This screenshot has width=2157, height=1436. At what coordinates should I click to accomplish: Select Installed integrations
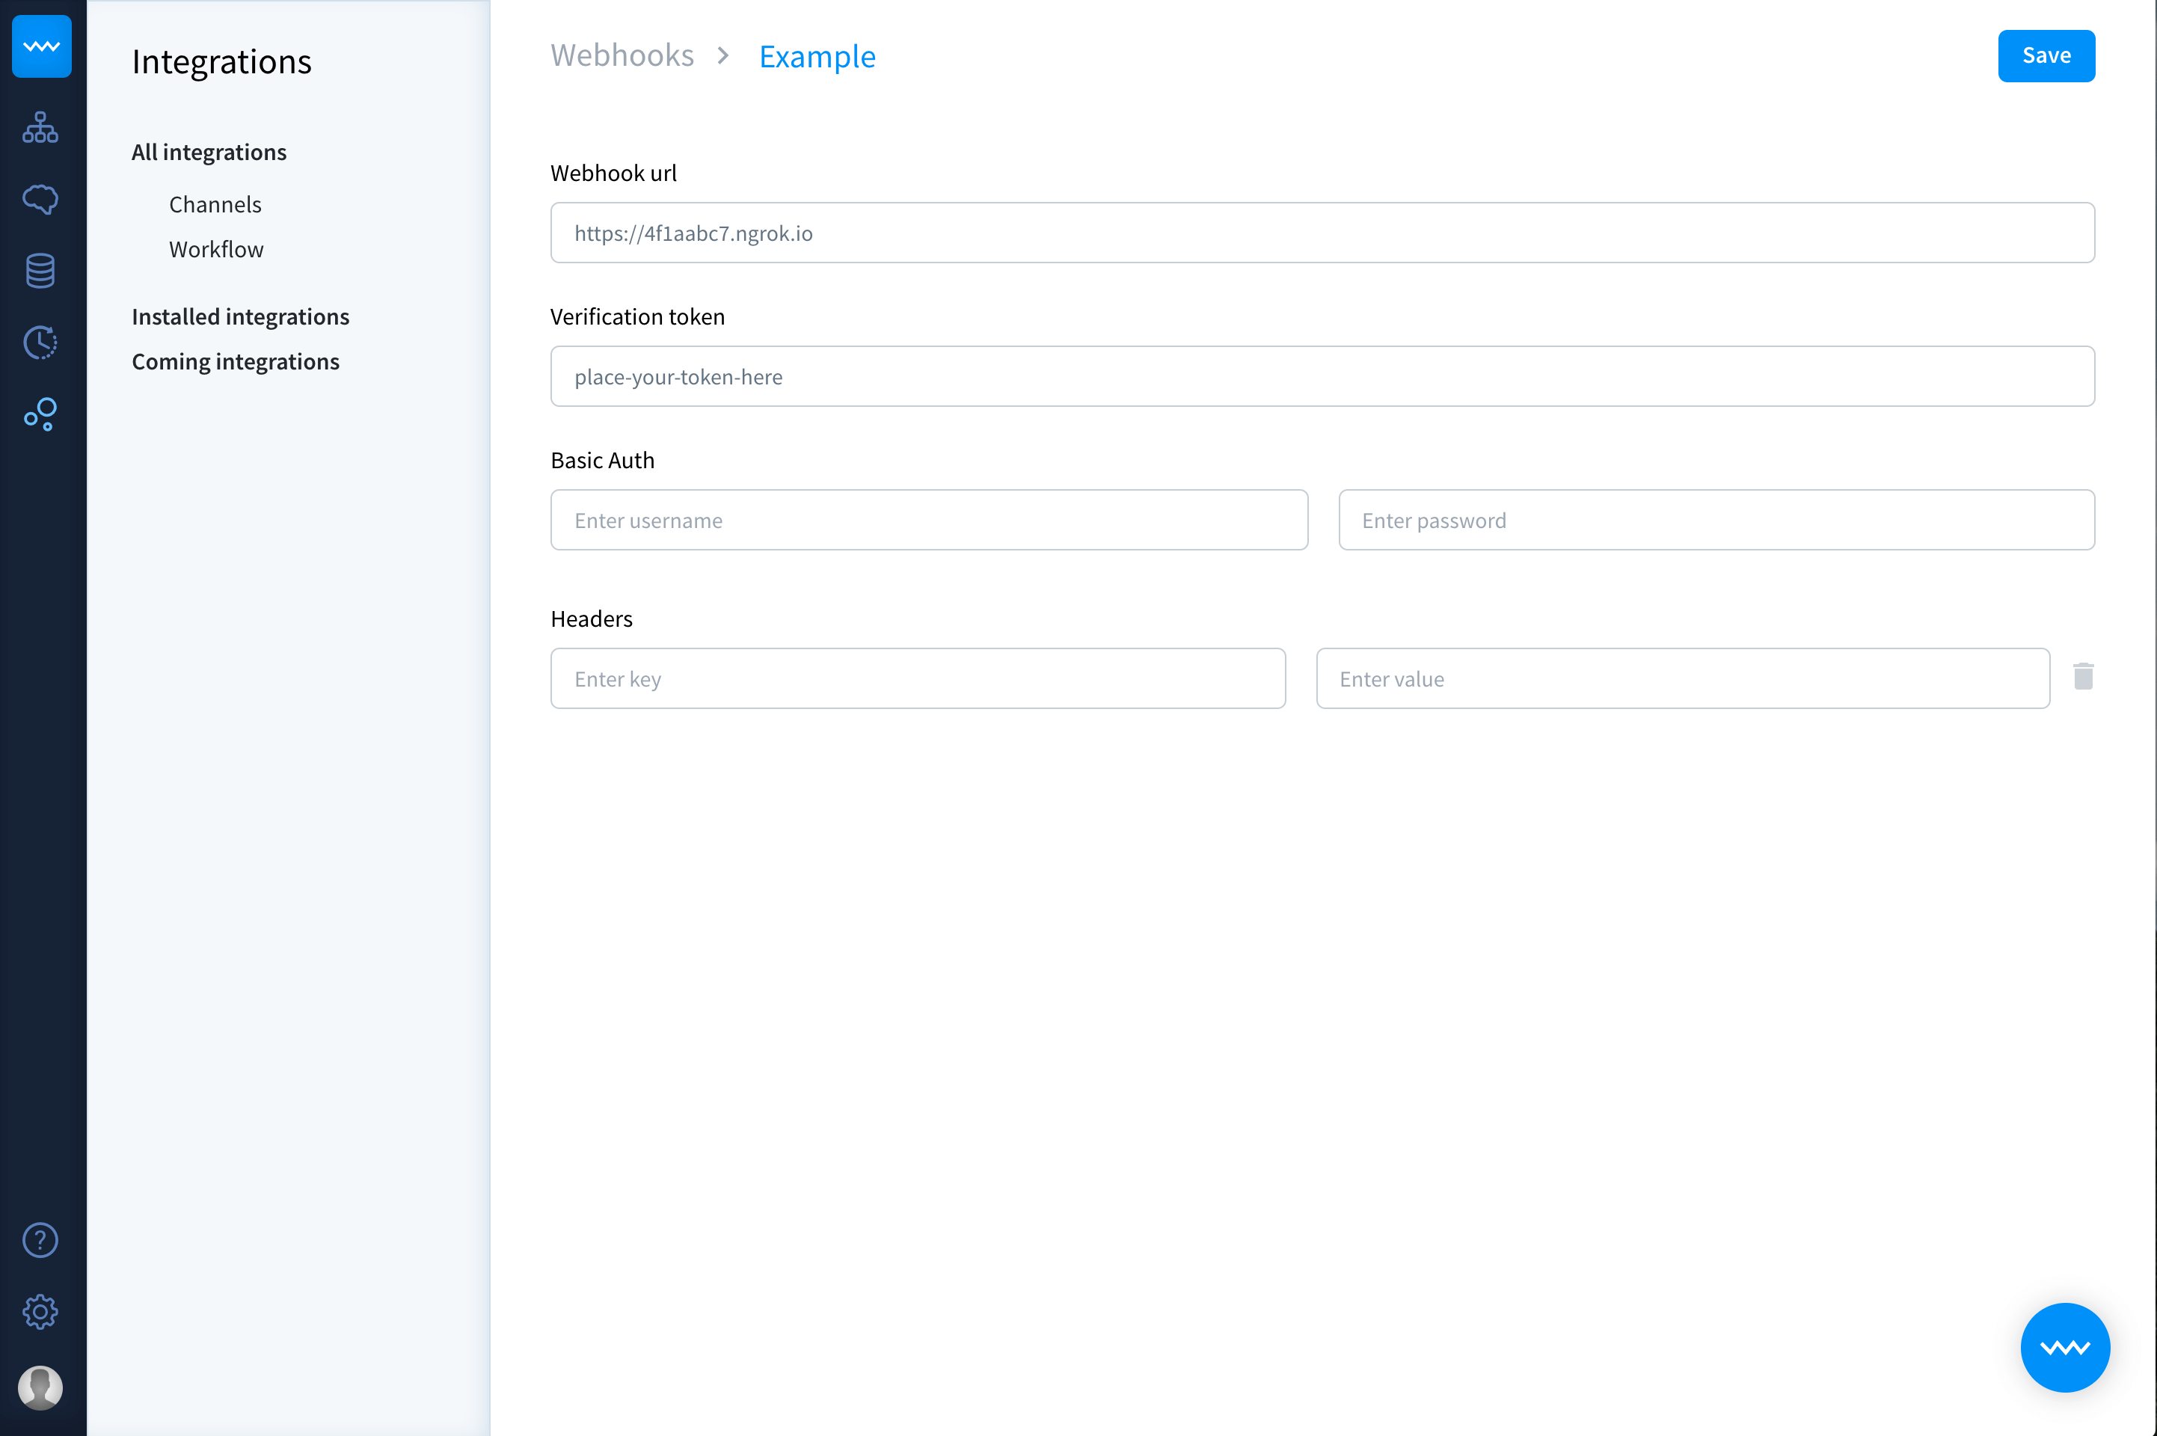[x=240, y=317]
